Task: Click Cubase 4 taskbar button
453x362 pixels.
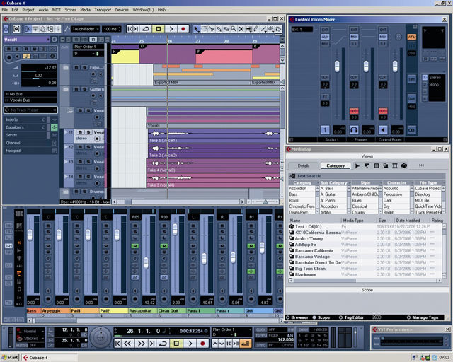Action: coord(50,357)
